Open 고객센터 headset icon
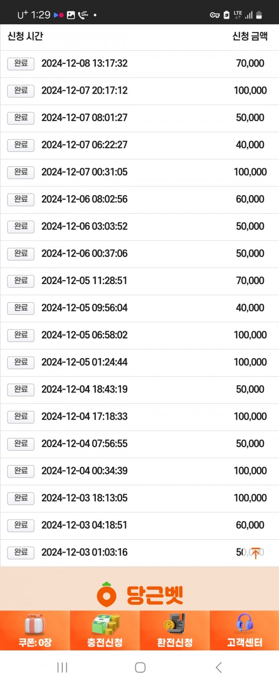Image resolution: width=279 pixels, height=683 pixels. click(245, 624)
